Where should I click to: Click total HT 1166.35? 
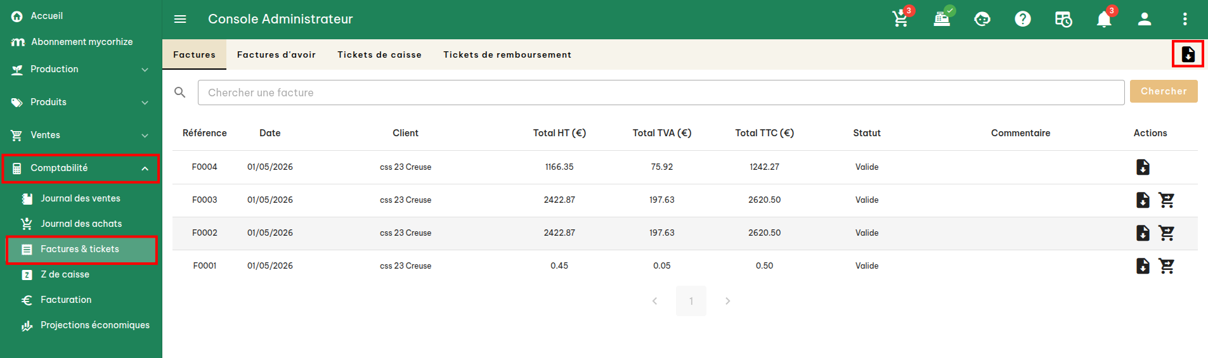[559, 167]
